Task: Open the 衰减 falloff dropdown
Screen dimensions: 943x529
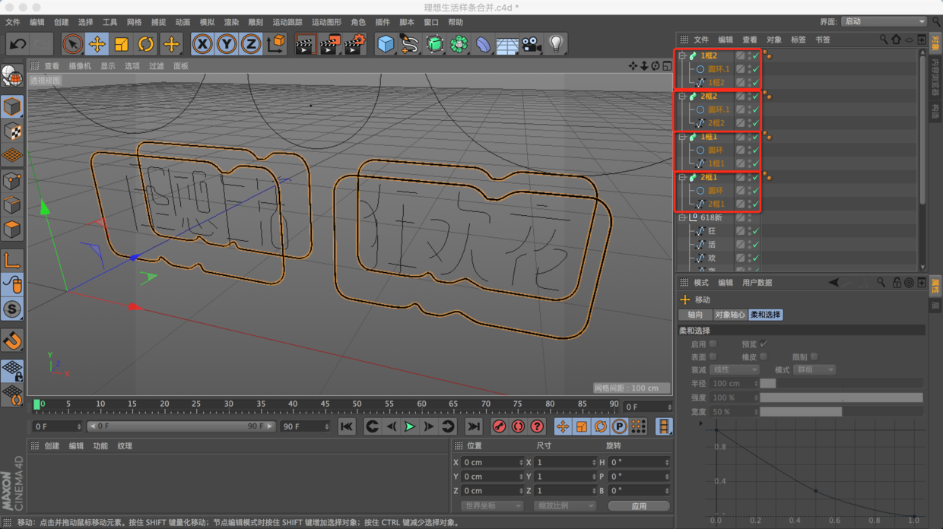Action: [x=735, y=369]
